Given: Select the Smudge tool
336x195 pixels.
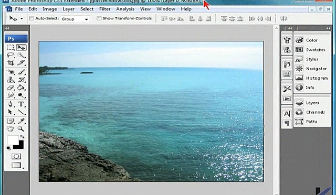Looking at the screenshot, I should pos(10,95).
